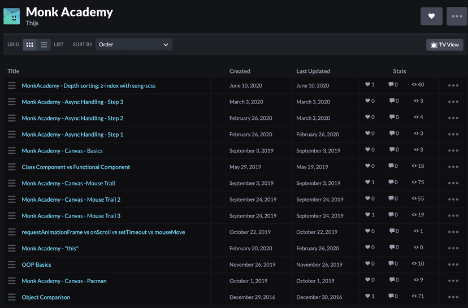Click the heart button to love collection
The width and height of the screenshot is (468, 308).
(x=431, y=16)
